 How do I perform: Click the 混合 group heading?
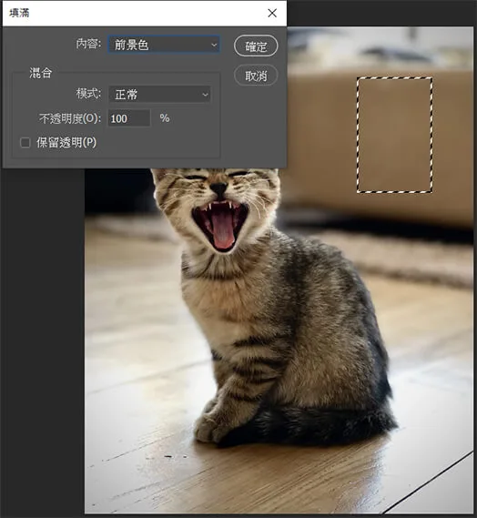coord(41,73)
